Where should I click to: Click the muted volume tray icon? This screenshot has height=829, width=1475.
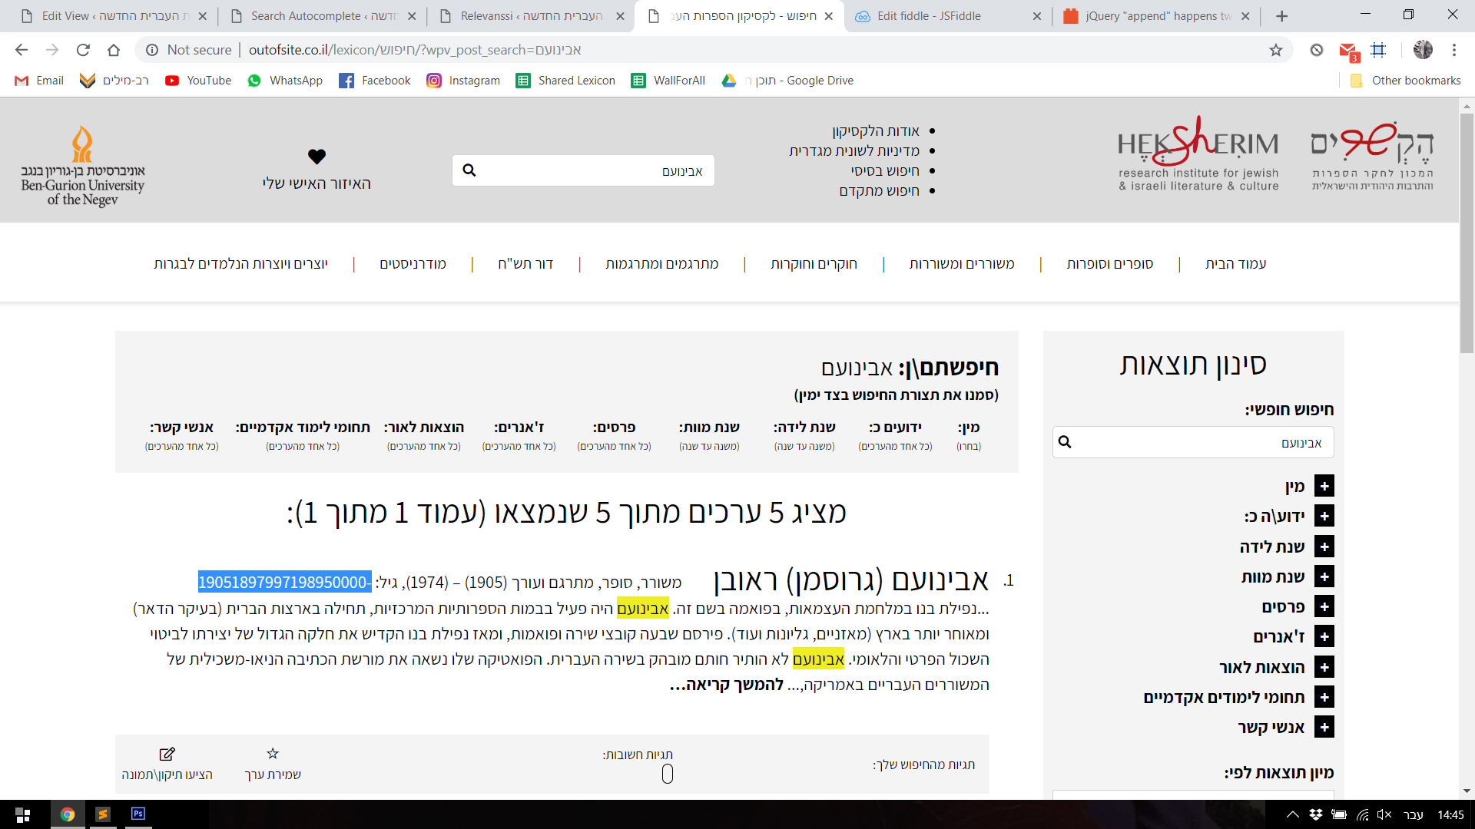click(x=1384, y=814)
